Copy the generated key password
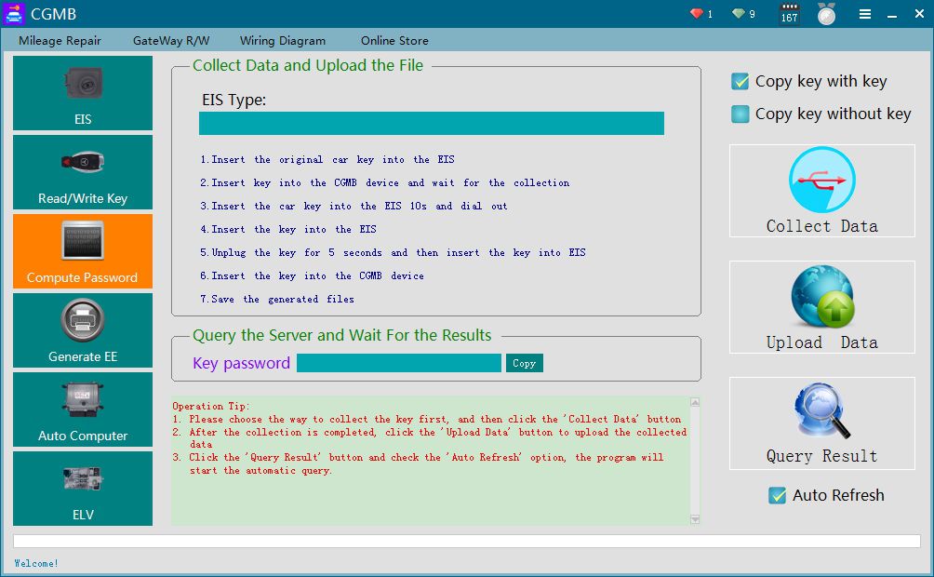934x577 pixels. pyautogui.click(x=524, y=363)
